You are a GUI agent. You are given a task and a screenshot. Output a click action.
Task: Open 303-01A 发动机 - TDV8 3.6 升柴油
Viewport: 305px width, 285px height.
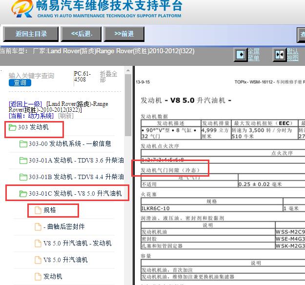[76, 161]
